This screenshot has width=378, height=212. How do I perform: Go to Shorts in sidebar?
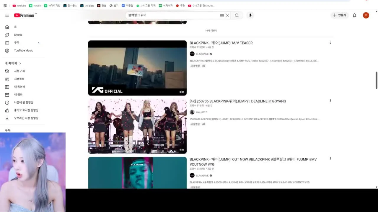coord(18,35)
